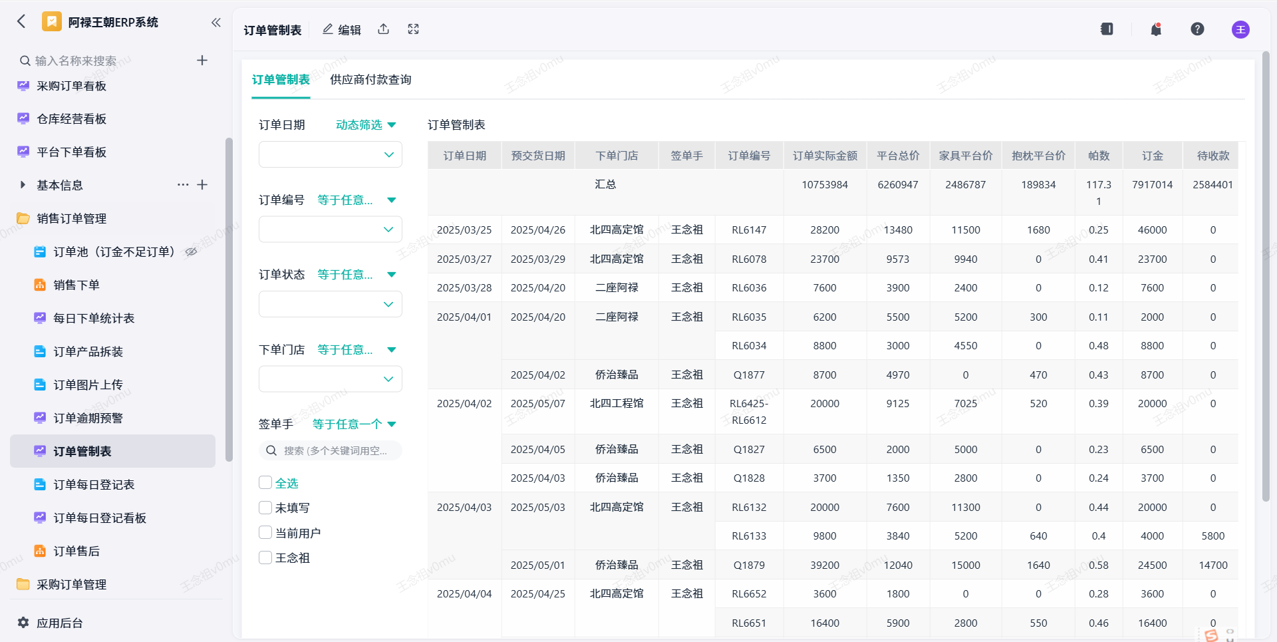Open the user avatar menu
Viewport: 1277px width, 642px height.
coord(1240,29)
